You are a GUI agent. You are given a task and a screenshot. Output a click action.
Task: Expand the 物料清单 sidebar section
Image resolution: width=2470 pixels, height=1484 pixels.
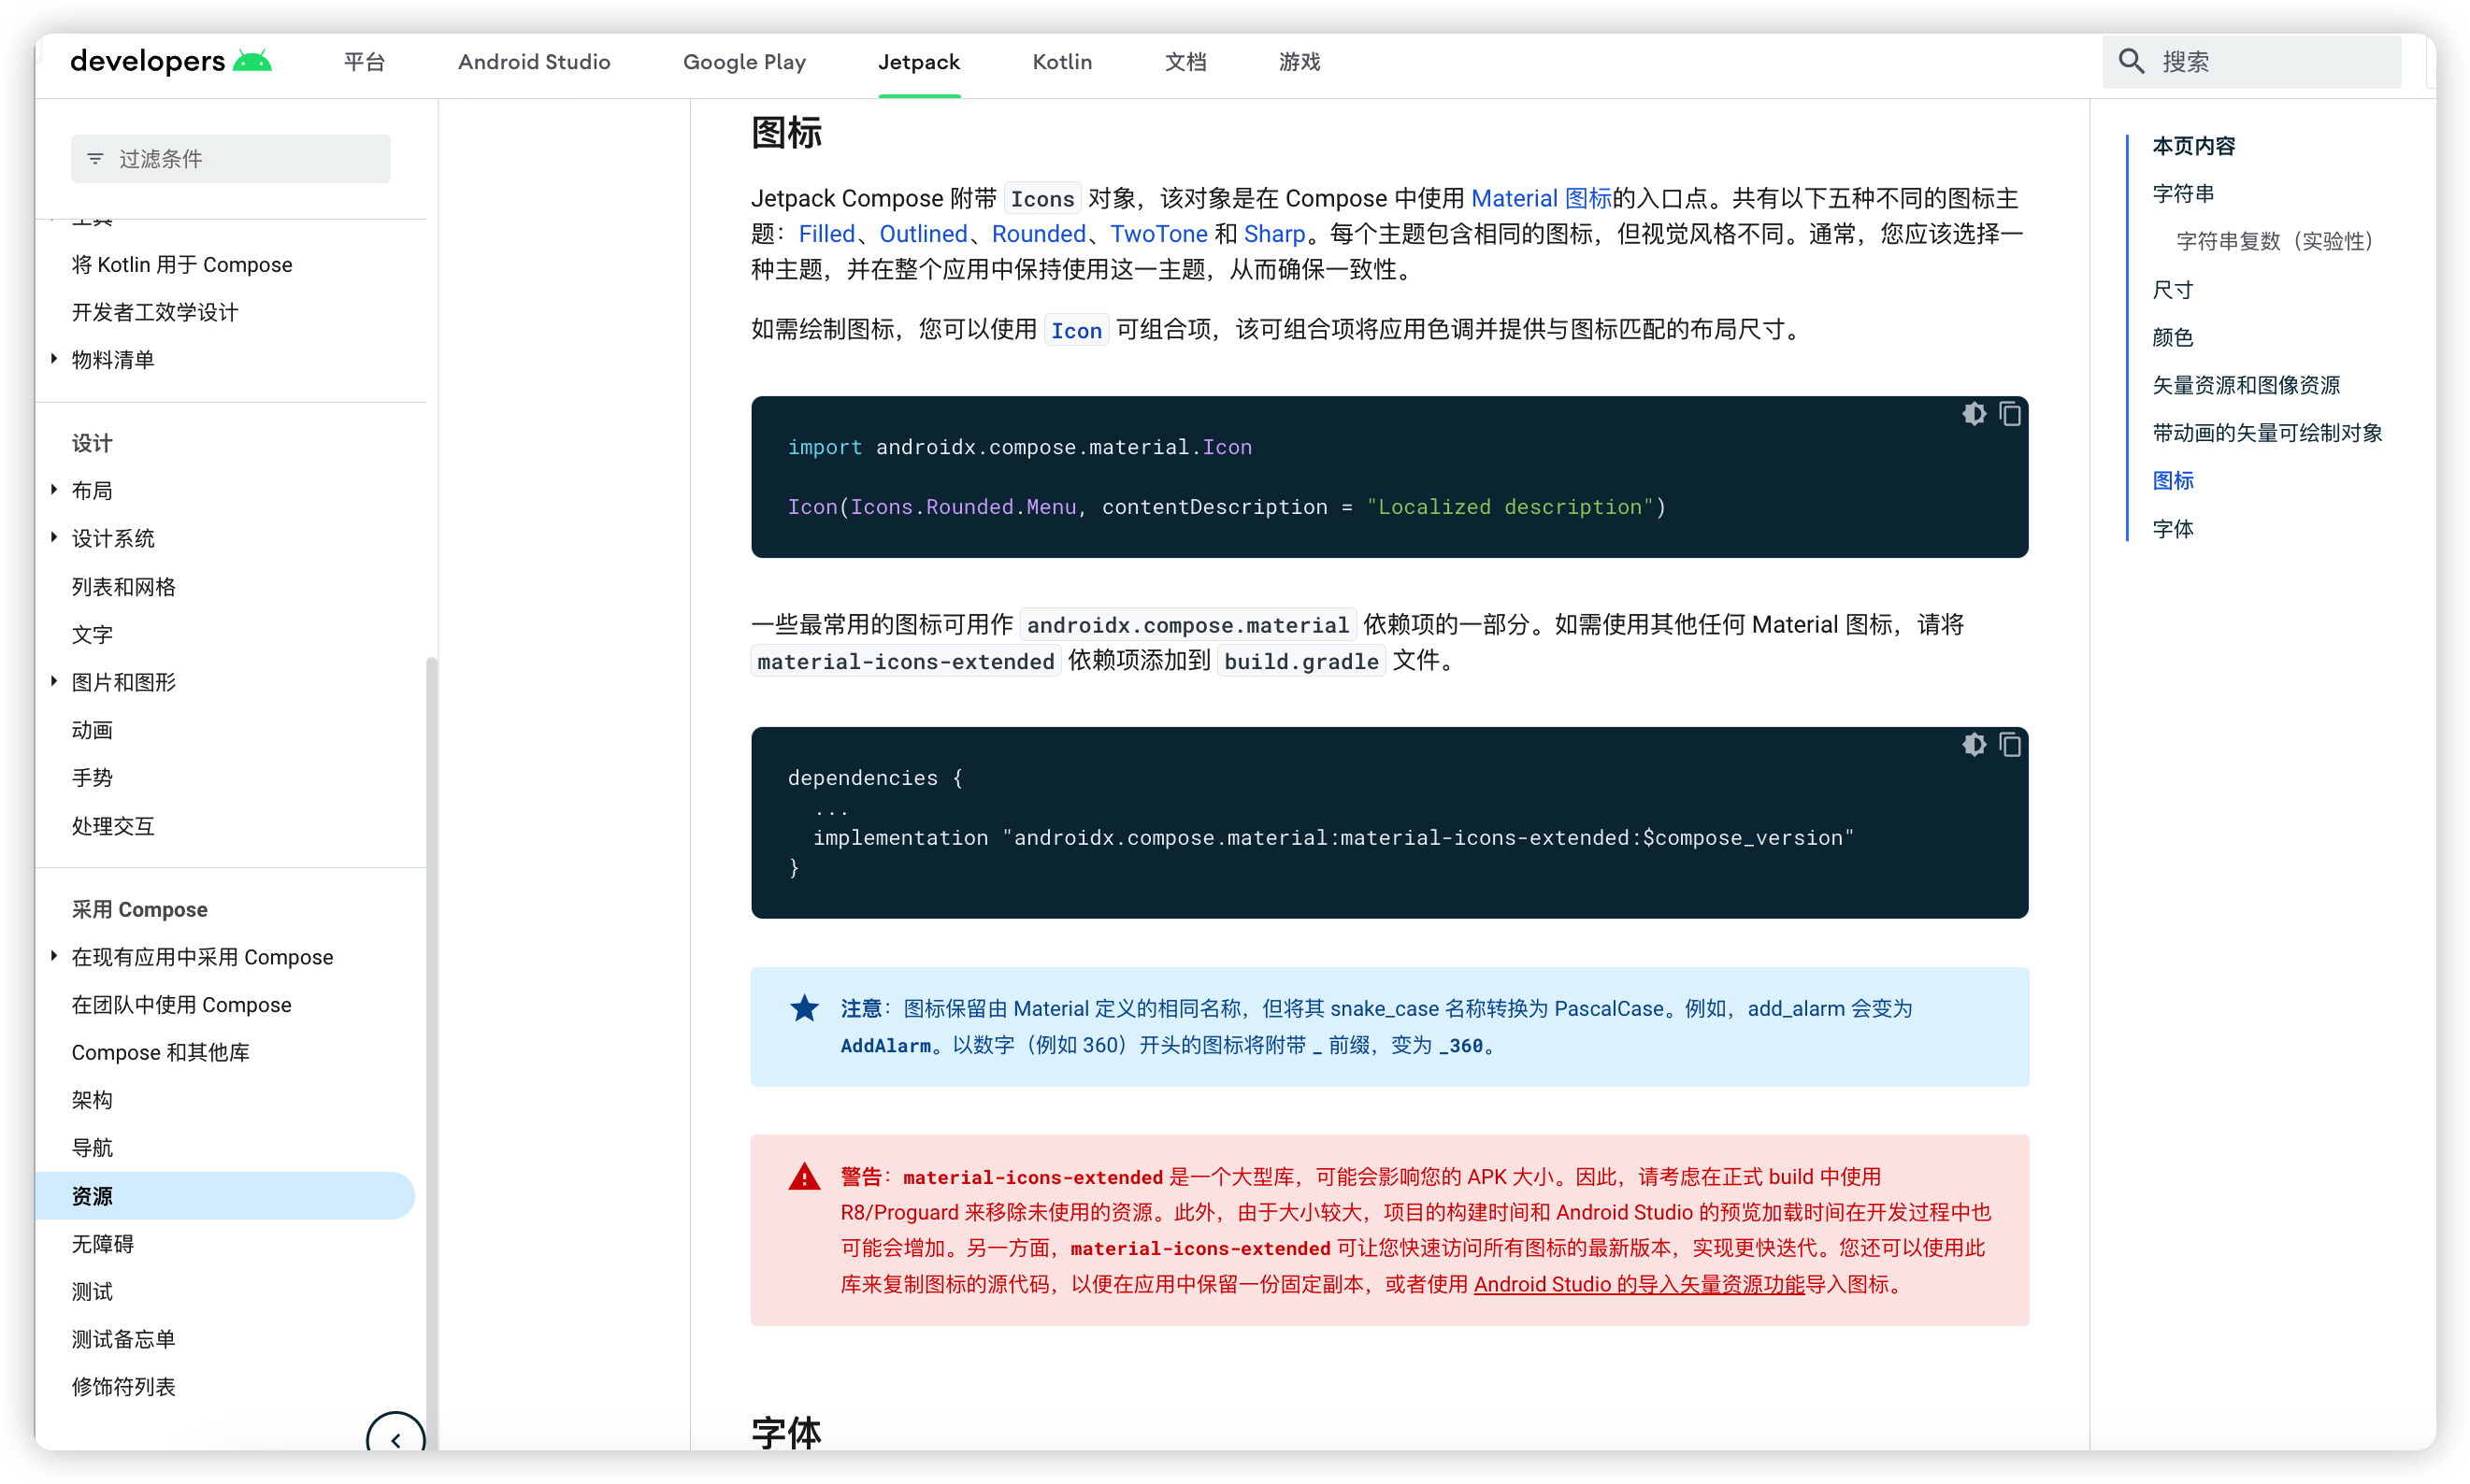tap(54, 359)
